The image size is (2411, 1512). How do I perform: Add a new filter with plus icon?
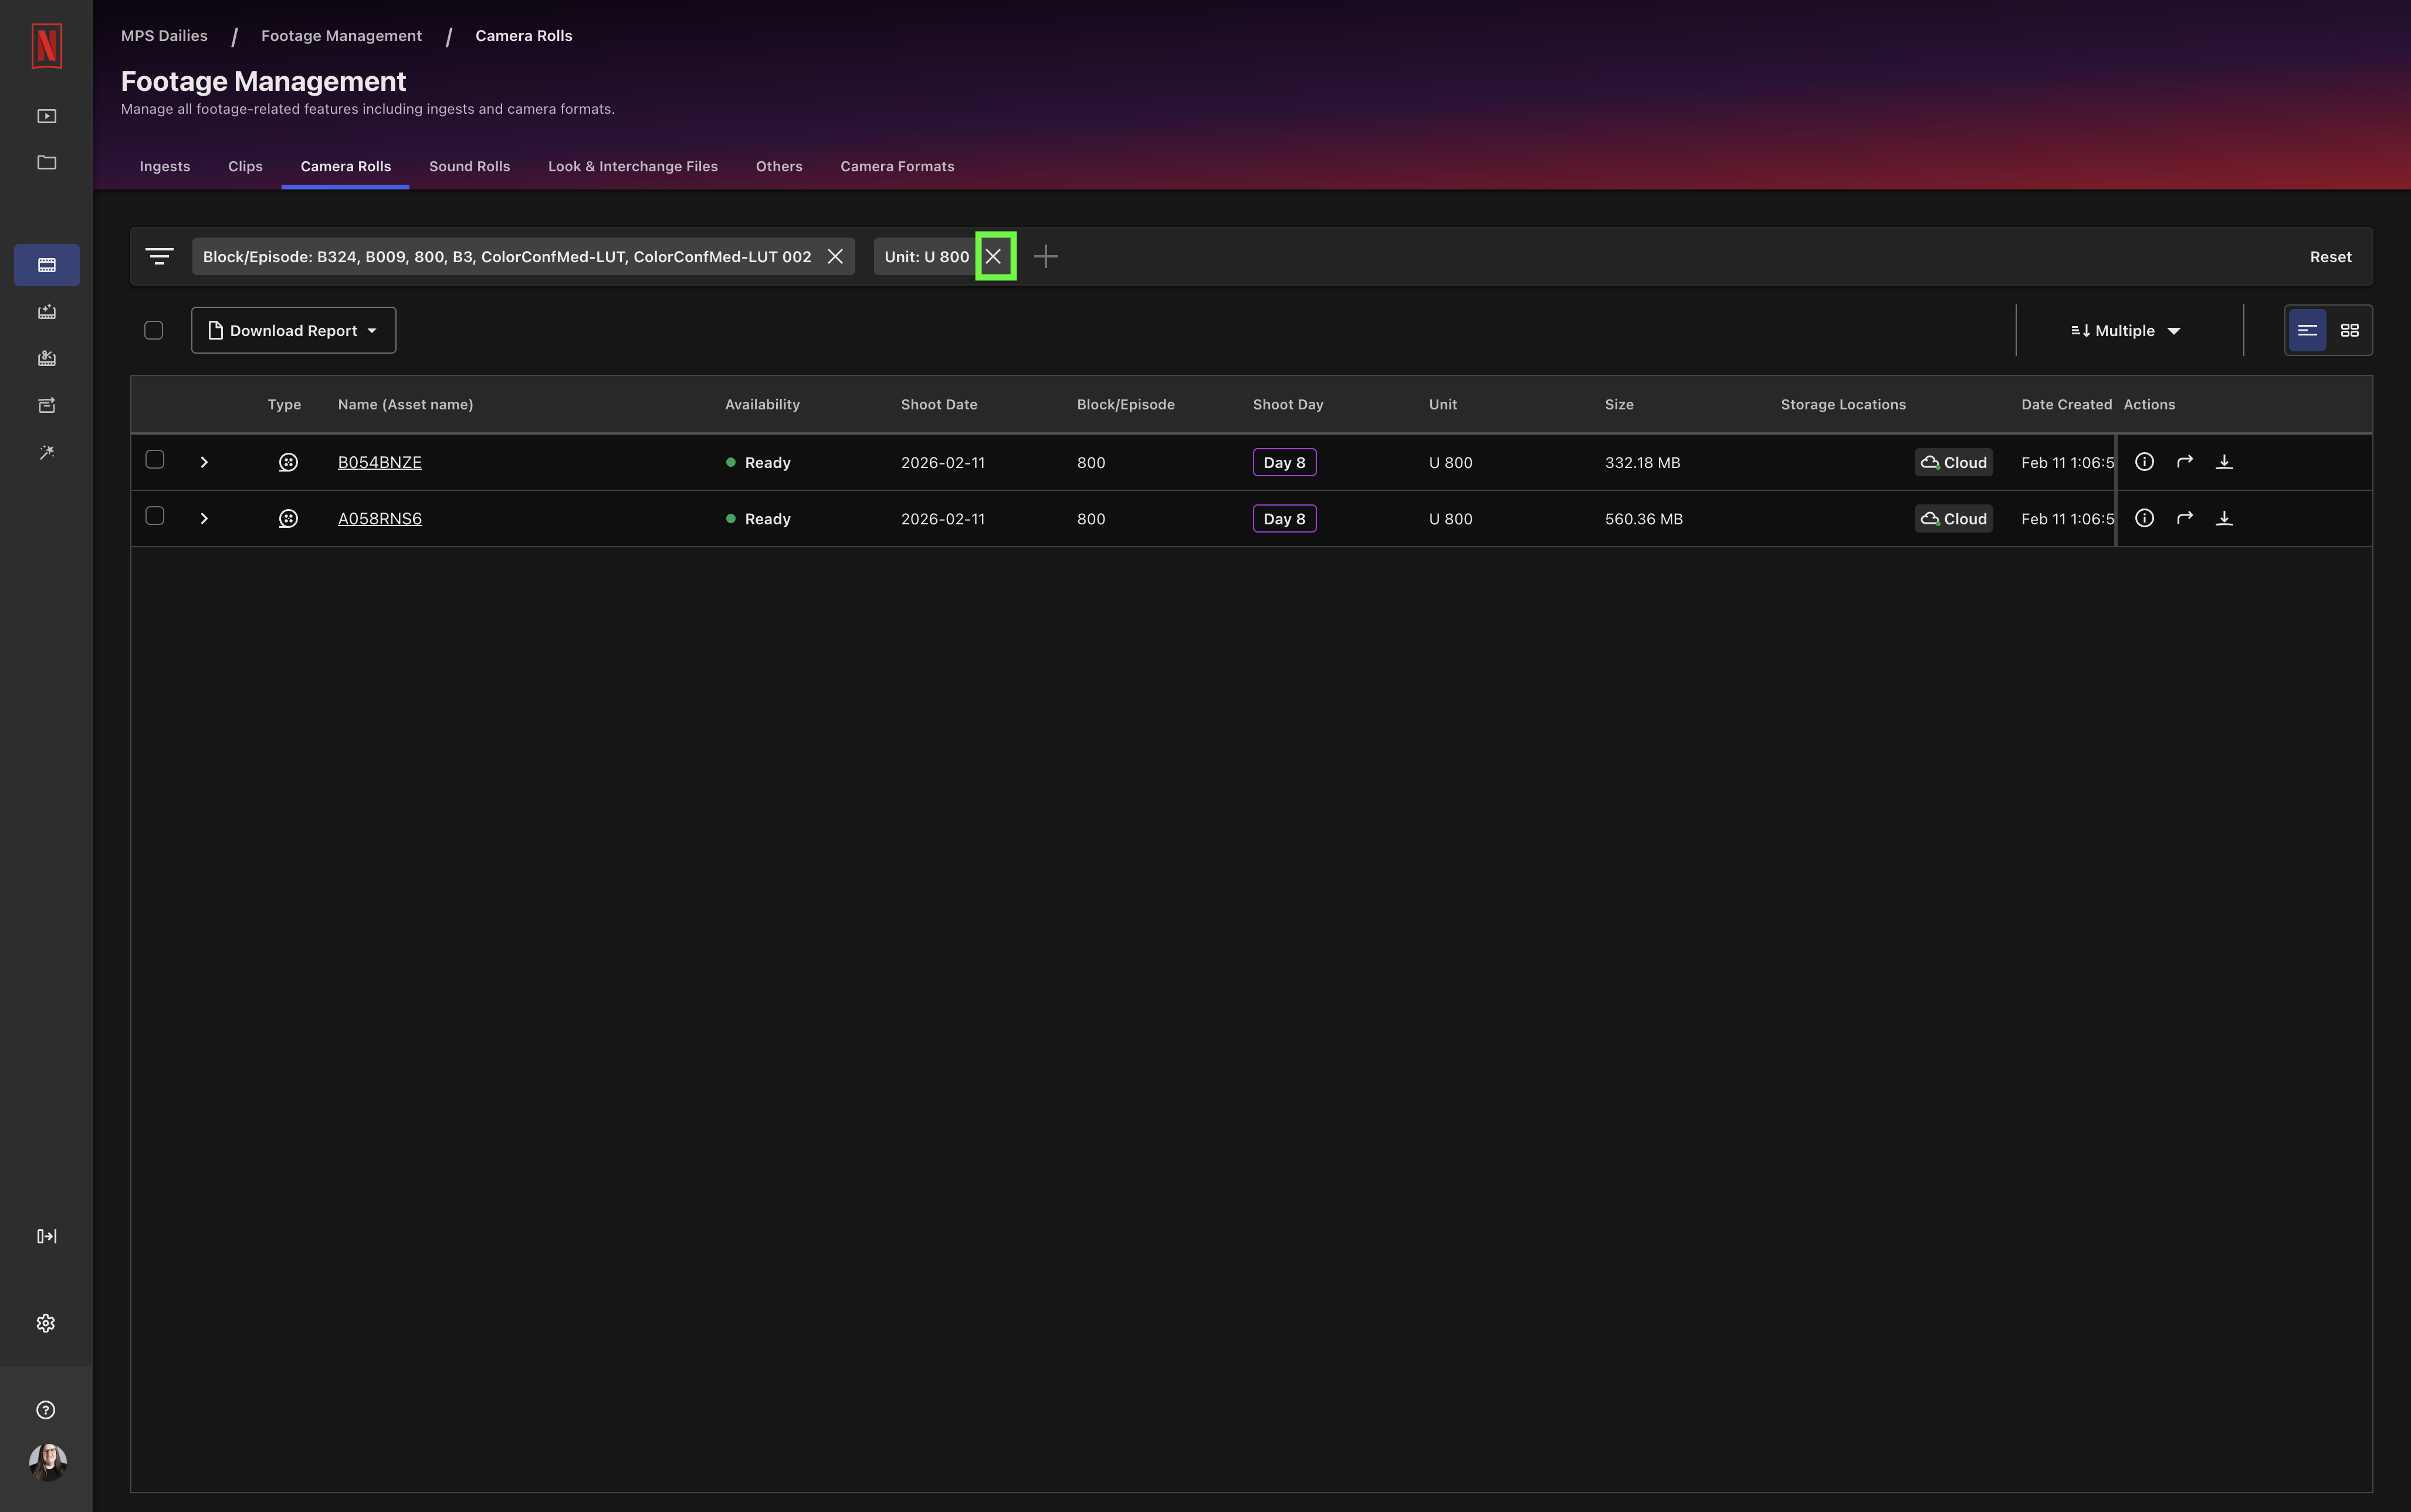tap(1045, 256)
